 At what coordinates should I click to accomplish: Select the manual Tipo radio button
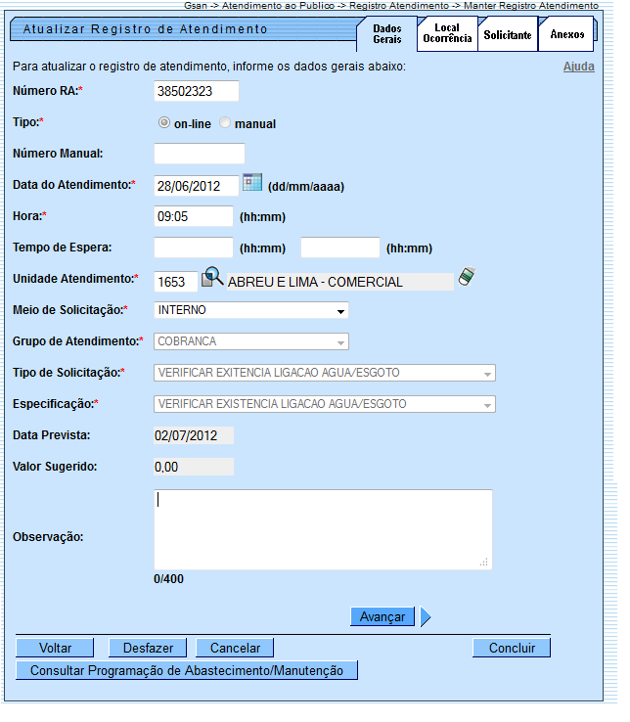point(225,122)
